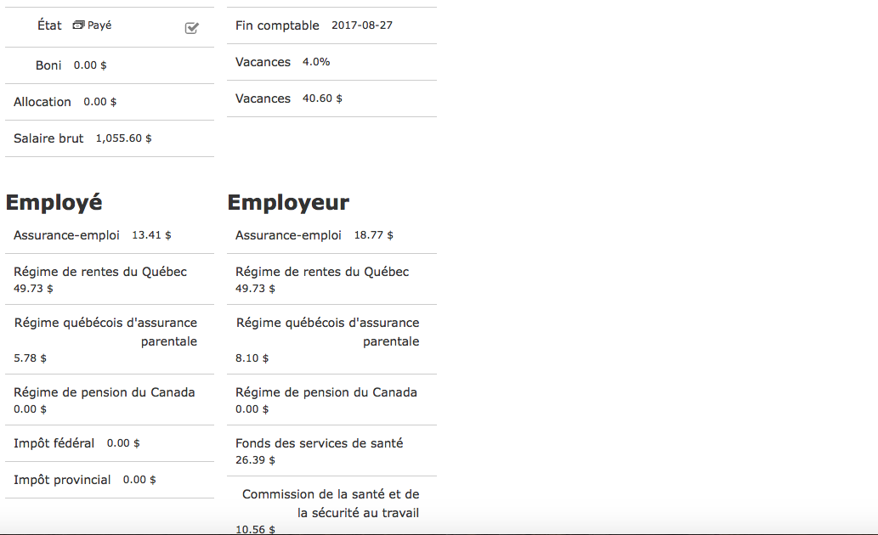Image resolution: width=878 pixels, height=535 pixels.
Task: Click Commission de la santé amount 10.56 $
Action: (x=255, y=529)
